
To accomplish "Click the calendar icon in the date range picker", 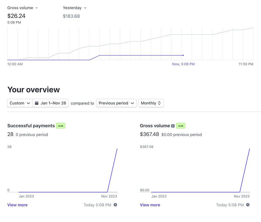I will point(37,103).
